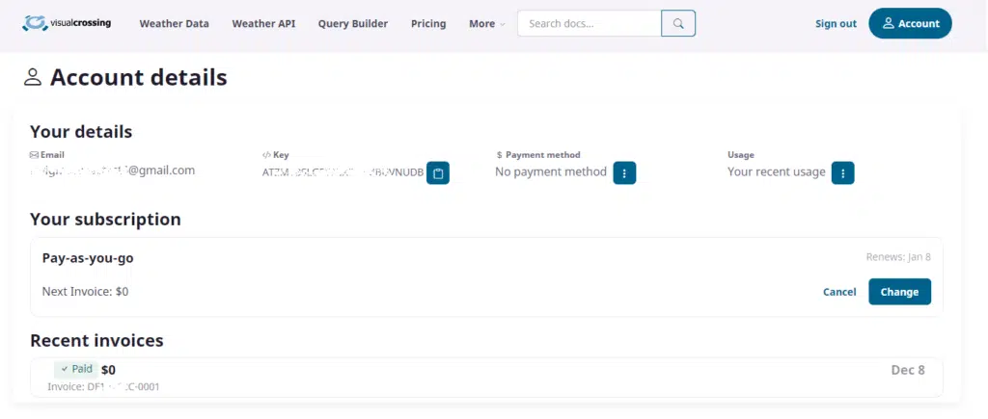
Task: Expand the More dropdown menu
Action: (486, 24)
